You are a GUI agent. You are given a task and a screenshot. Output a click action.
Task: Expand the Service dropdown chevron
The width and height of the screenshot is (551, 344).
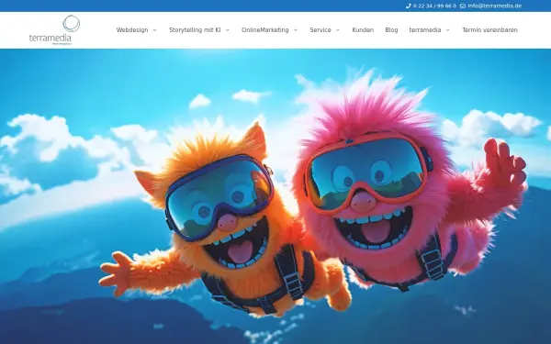point(338,30)
